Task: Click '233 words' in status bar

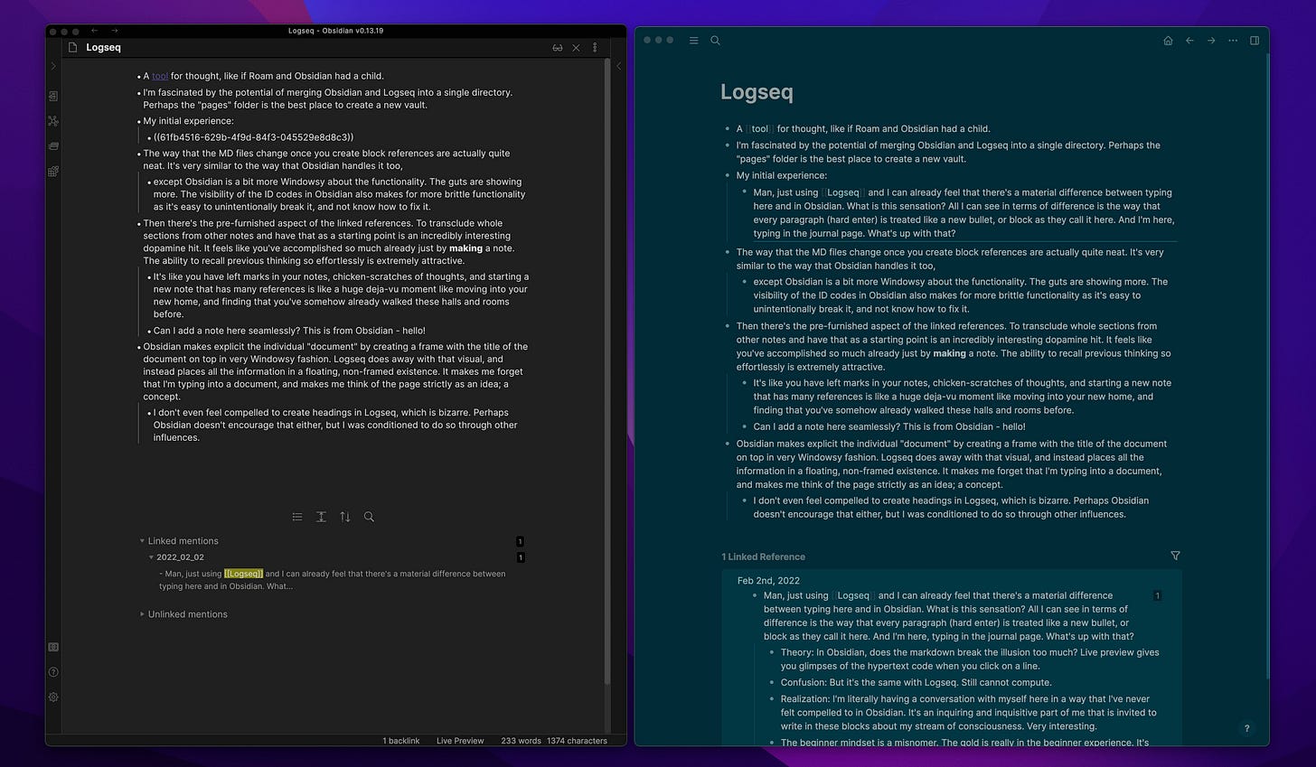Action: click(521, 741)
